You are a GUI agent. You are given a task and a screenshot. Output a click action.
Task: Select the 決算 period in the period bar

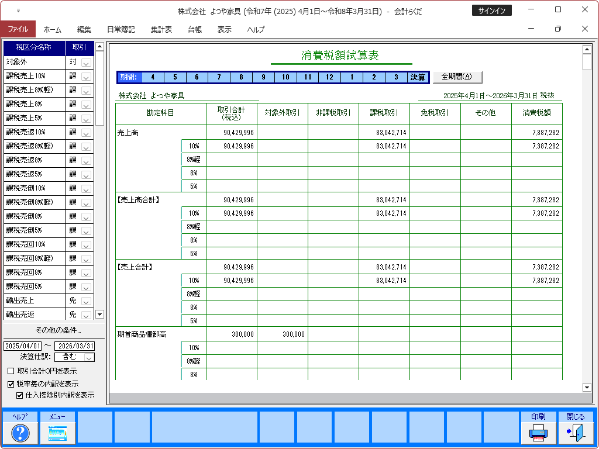point(418,77)
